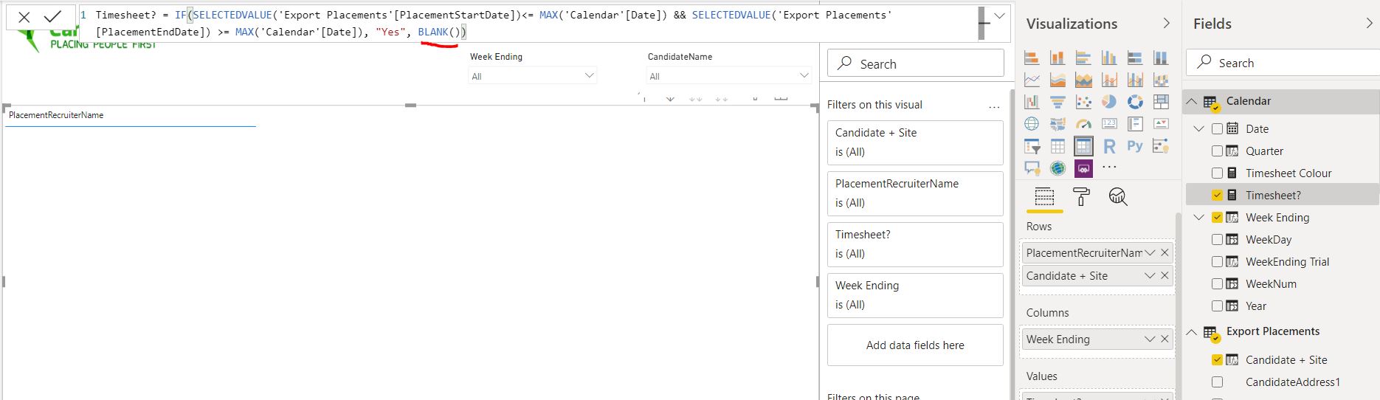The height and width of the screenshot is (400, 1380).
Task: Select the Waterfall chart visual
Action: [1032, 102]
